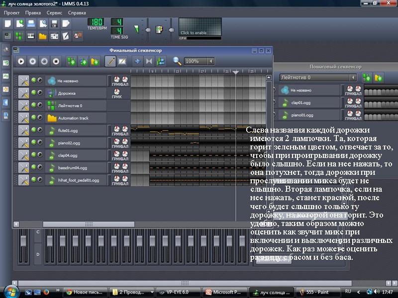
Task: Save the project using the floppy icon
Action: (x=54, y=23)
